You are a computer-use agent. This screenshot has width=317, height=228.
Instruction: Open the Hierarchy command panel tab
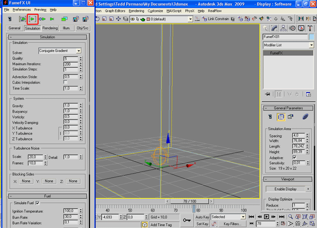click(x=283, y=28)
